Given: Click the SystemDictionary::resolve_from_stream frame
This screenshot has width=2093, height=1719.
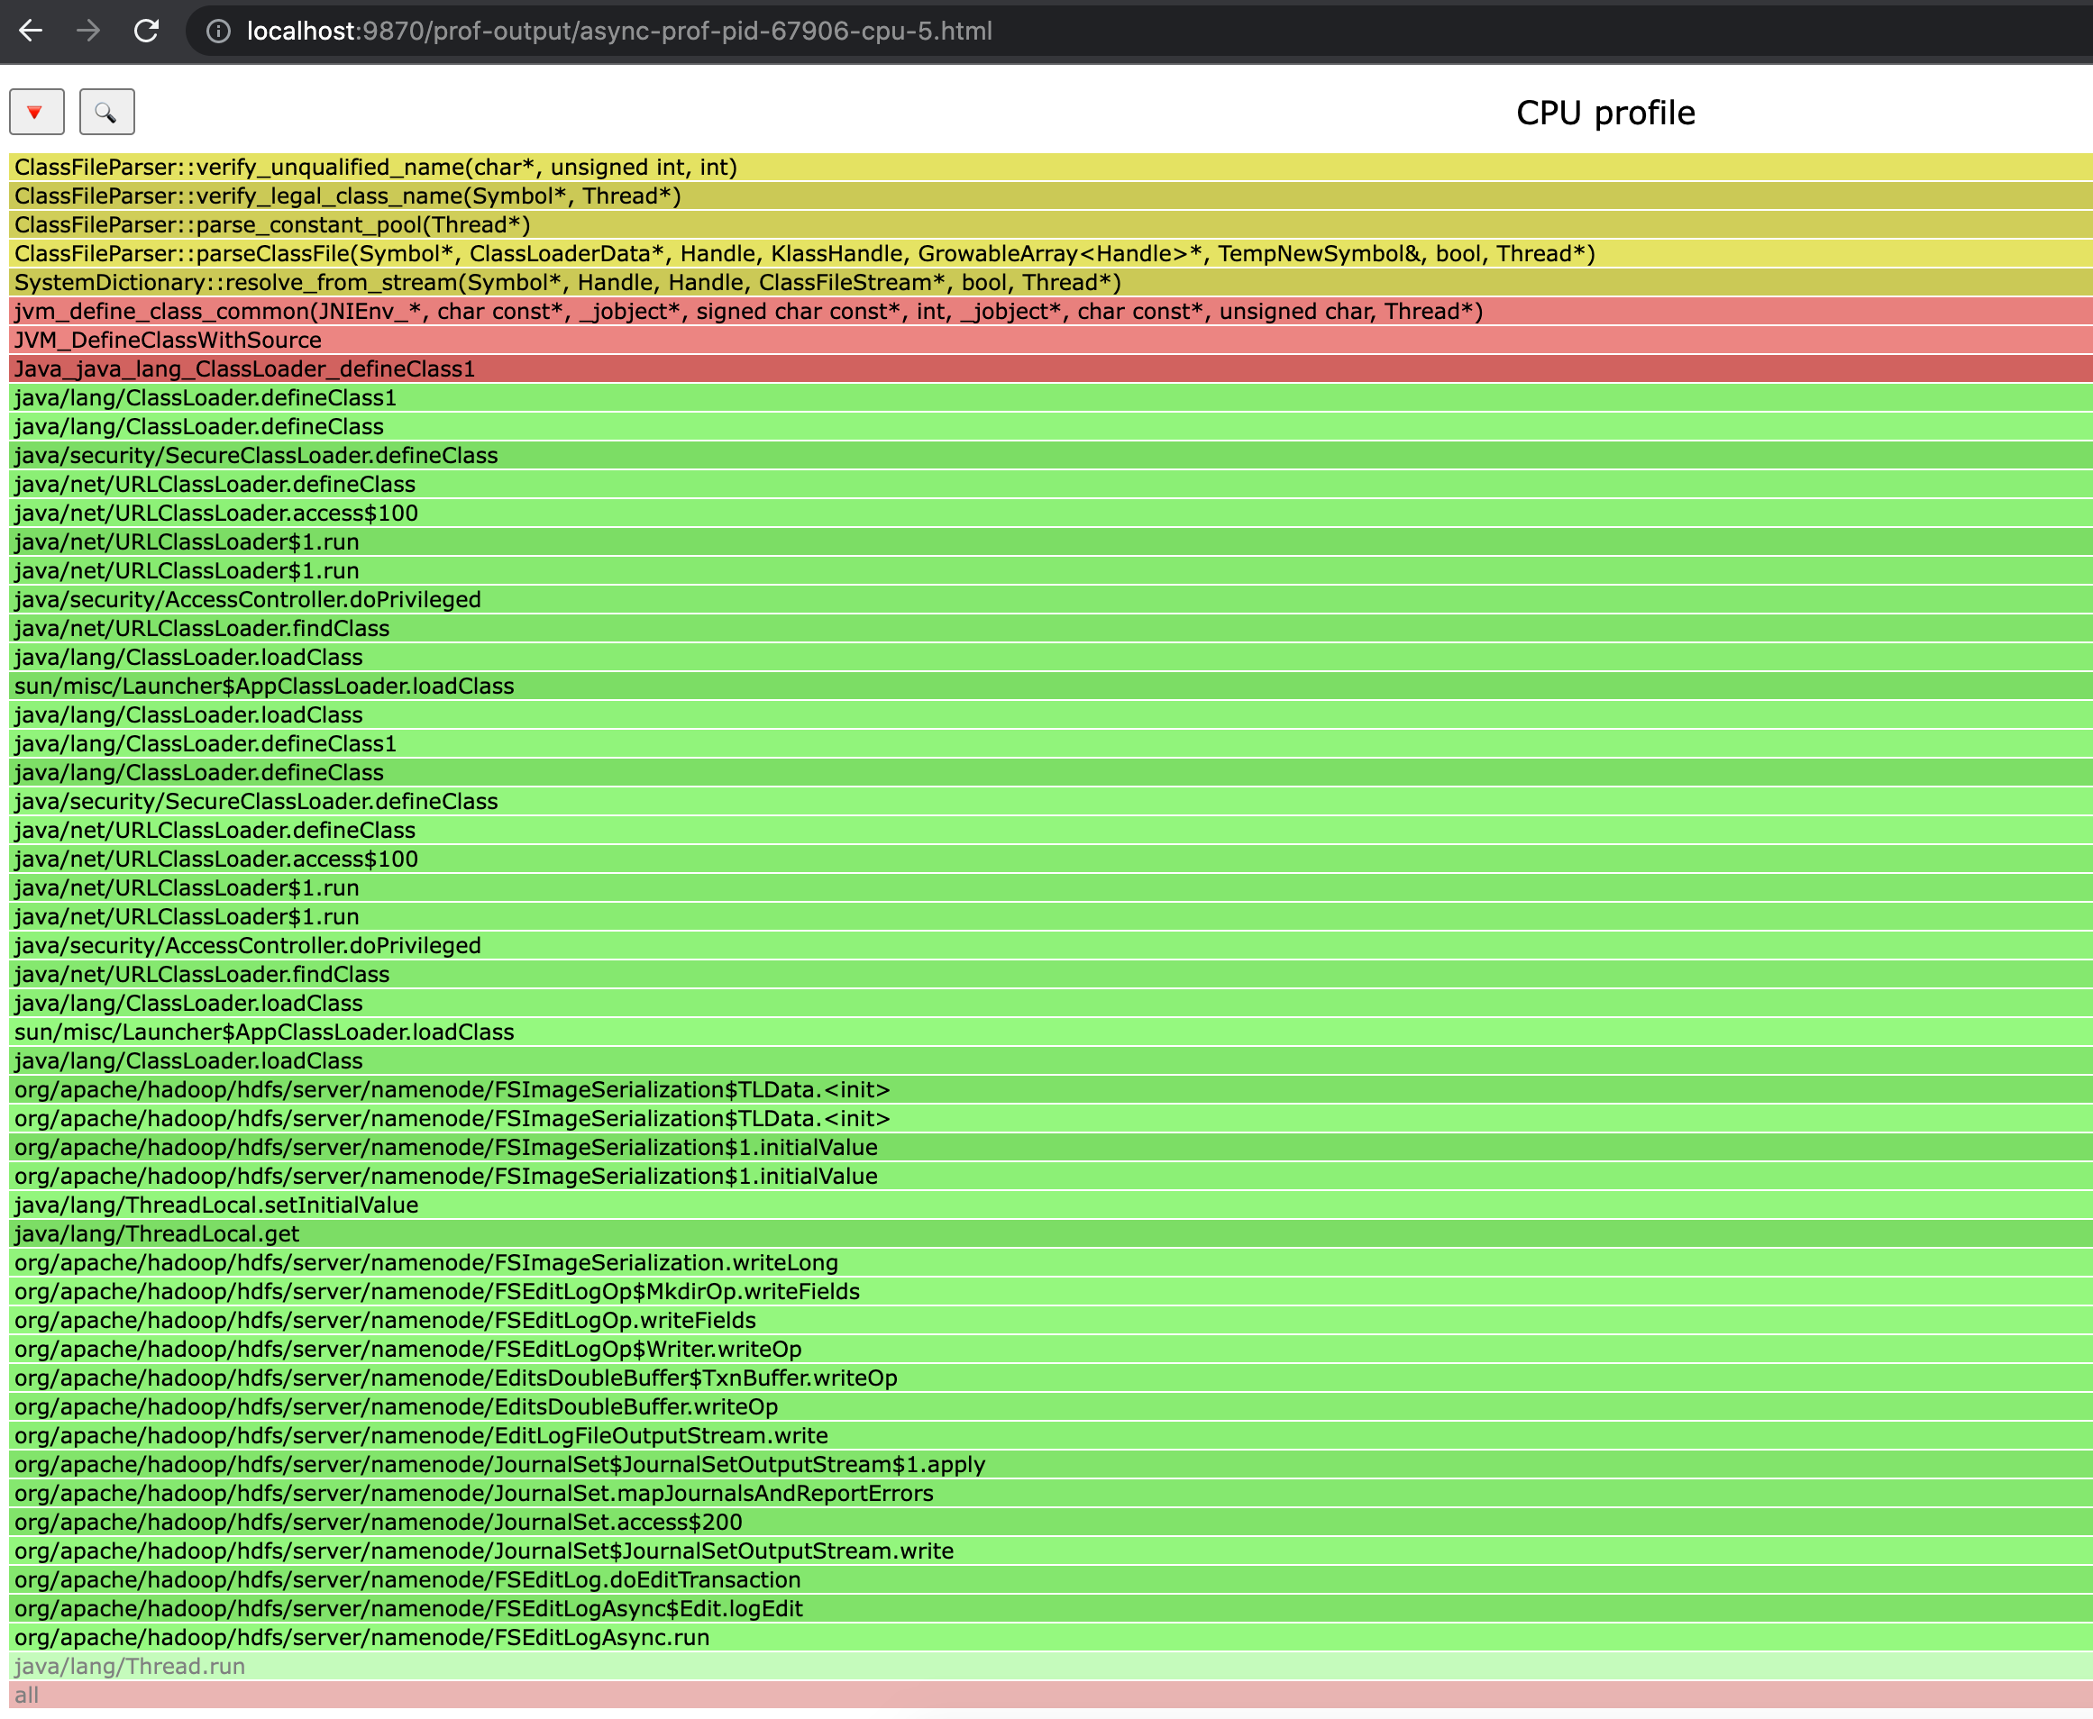Looking at the screenshot, I should [x=567, y=283].
